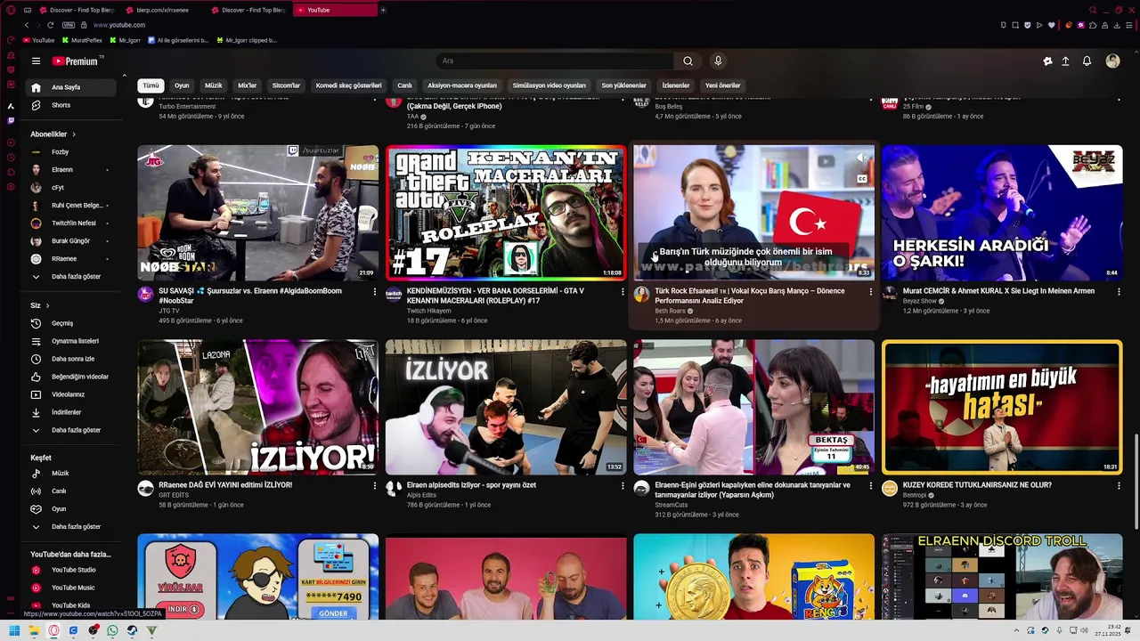
Task: Select the Sitcom'lar filter chip
Action: click(x=286, y=85)
